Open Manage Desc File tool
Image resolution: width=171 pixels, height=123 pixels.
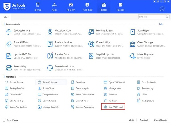[x=48, y=107]
